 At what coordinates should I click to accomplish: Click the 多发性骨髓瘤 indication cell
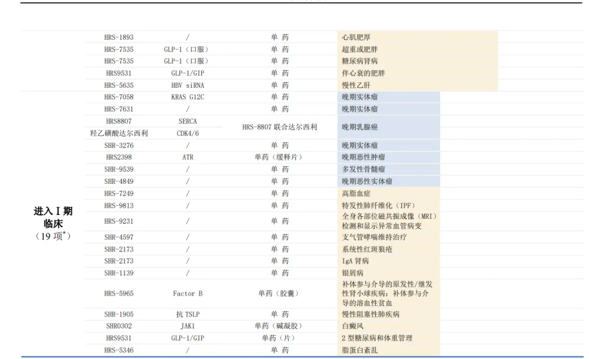point(363,169)
